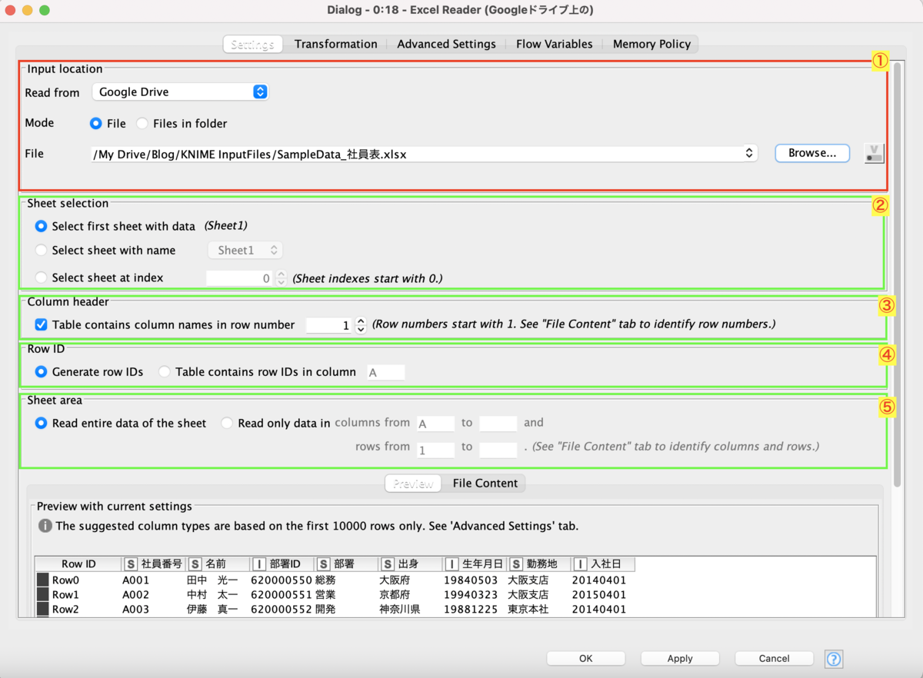The width and height of the screenshot is (923, 678).
Task: Open the Flow Variables tab
Action: [554, 44]
